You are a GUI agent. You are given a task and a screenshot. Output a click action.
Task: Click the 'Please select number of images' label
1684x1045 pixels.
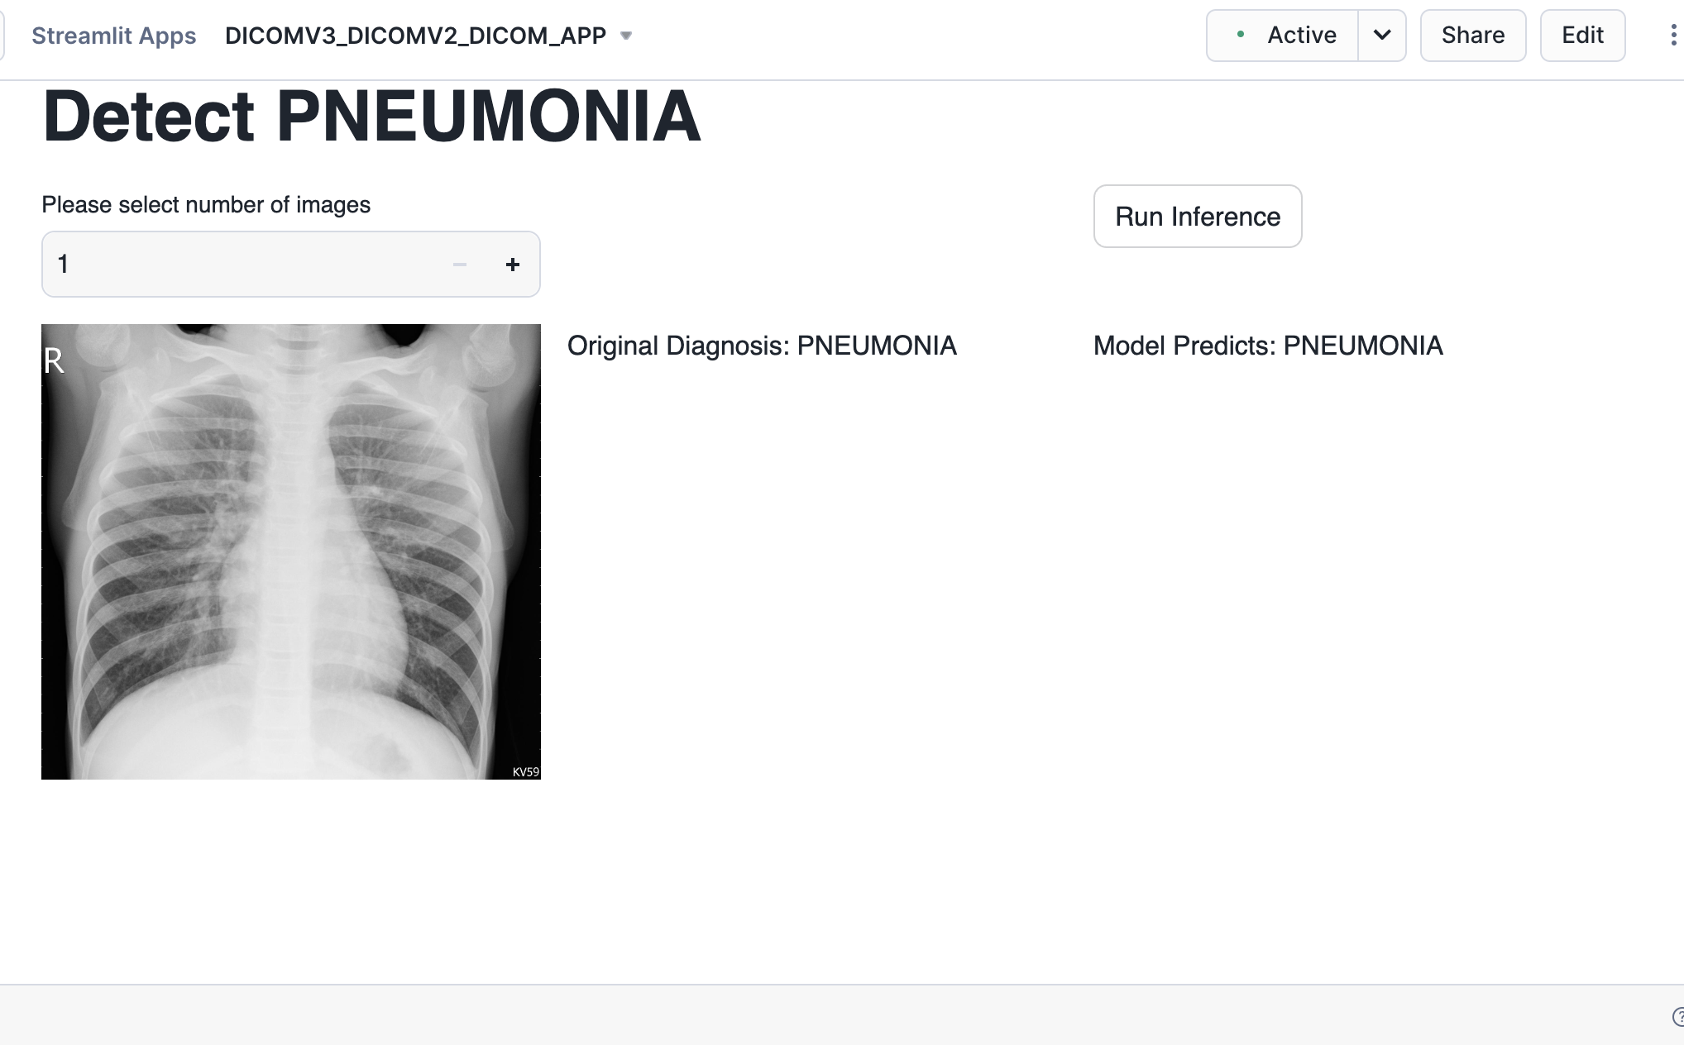[x=206, y=205]
